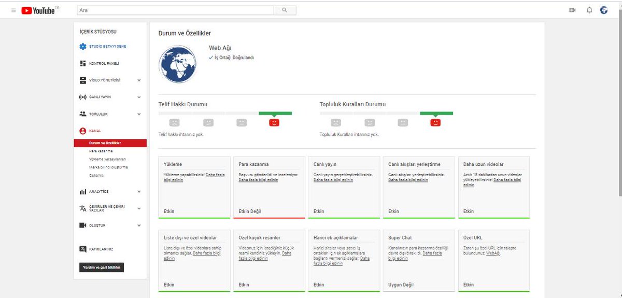Click the Oluştur camera icon
This screenshot has height=298, width=622.
[x=83, y=225]
